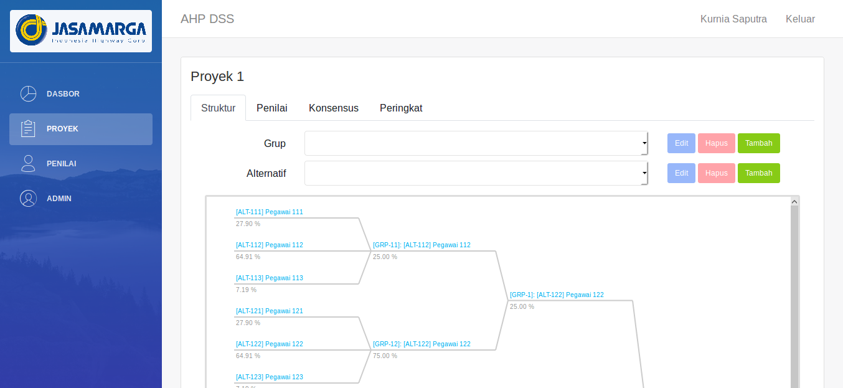Select the Struktur tab

[218, 108]
